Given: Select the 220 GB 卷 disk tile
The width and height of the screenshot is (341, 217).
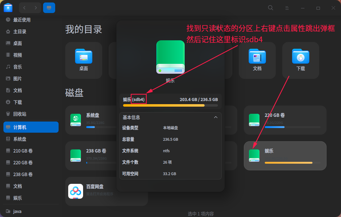Looking at the screenshot, I should pos(285,120).
